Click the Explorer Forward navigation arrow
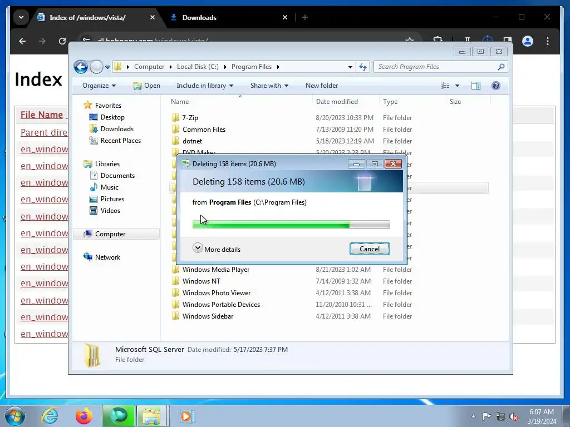Viewport: 570px width, 427px height. (x=96, y=67)
